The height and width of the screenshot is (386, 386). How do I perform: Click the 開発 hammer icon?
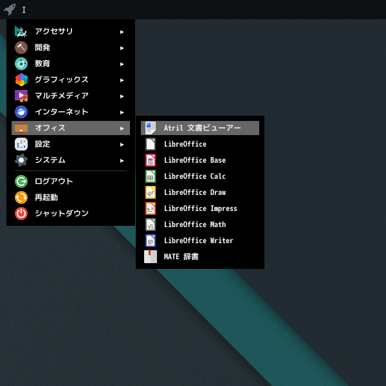click(x=21, y=48)
